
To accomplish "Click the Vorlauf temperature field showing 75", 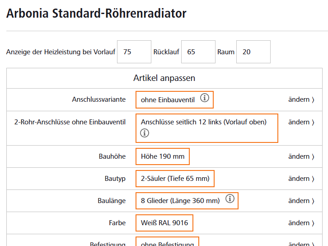I will point(134,52).
